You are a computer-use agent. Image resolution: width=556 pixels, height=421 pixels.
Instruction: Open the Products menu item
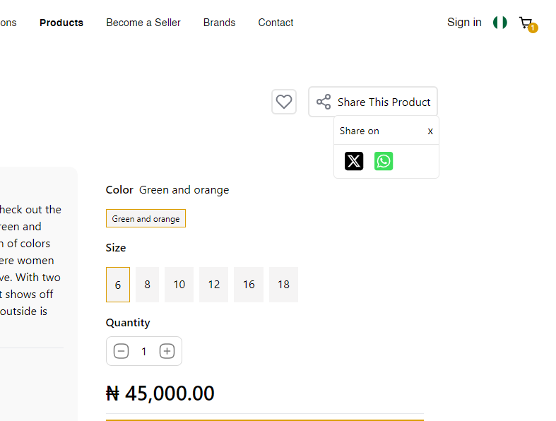point(61,23)
